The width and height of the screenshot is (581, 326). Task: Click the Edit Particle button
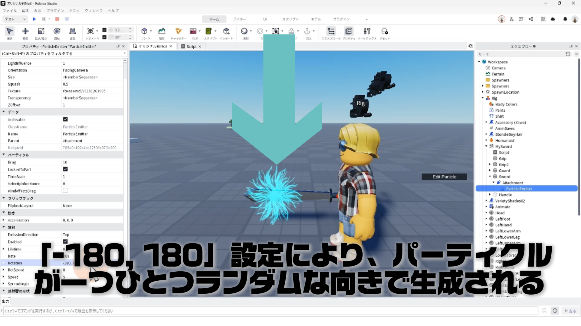tap(444, 177)
